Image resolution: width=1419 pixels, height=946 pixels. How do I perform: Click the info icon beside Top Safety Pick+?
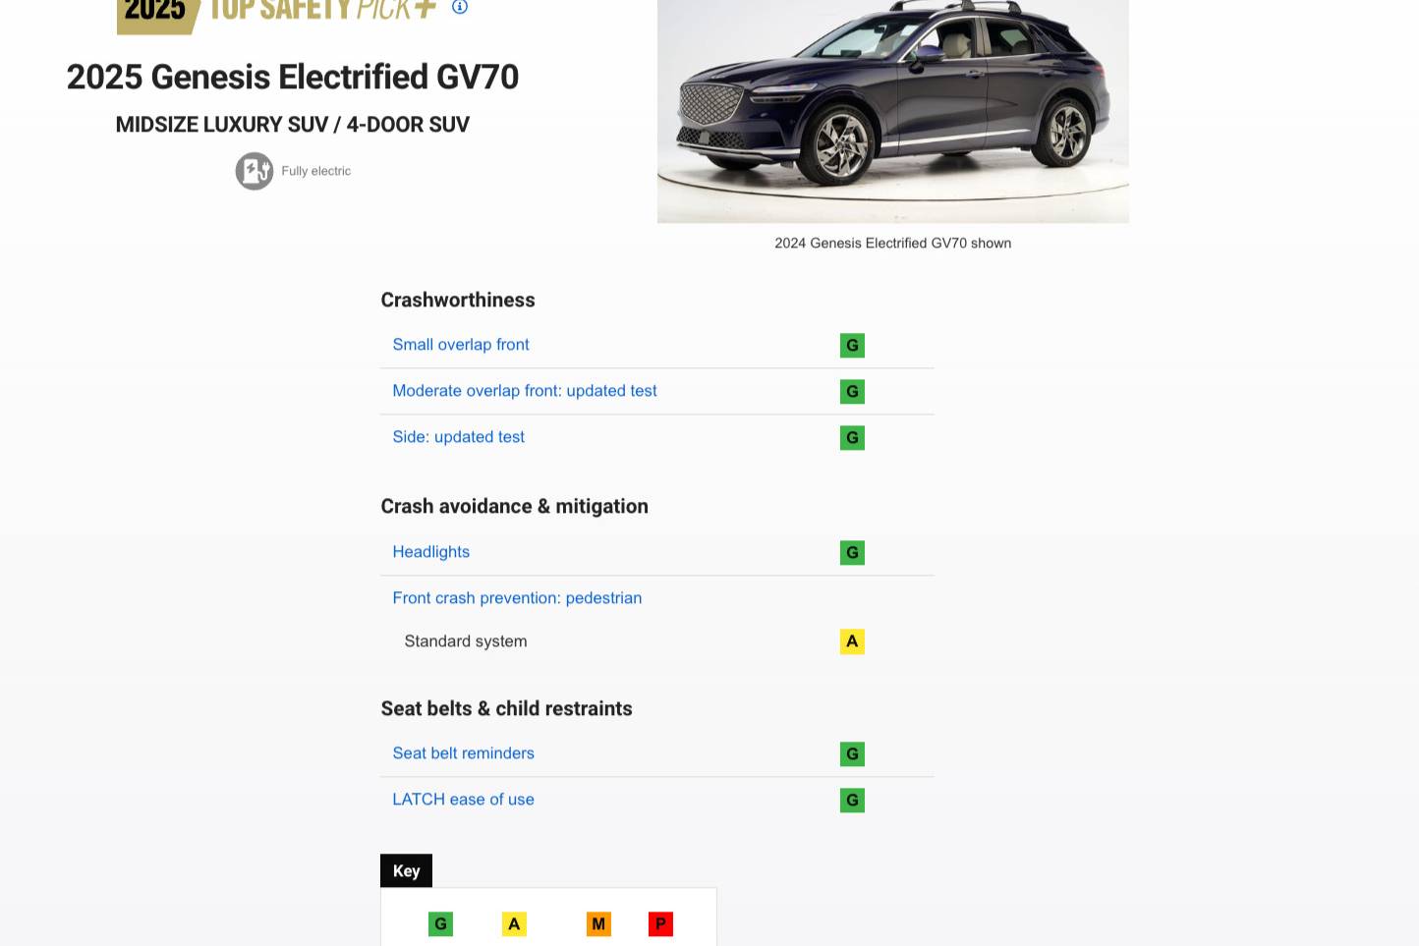[x=460, y=7]
